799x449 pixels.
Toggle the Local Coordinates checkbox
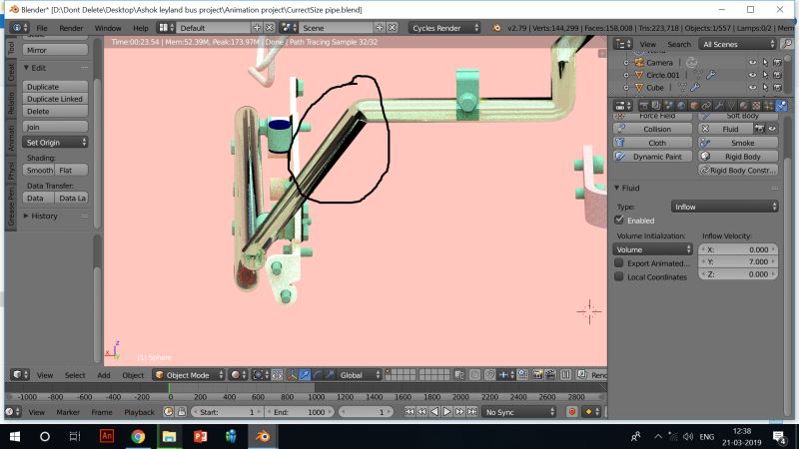(619, 277)
